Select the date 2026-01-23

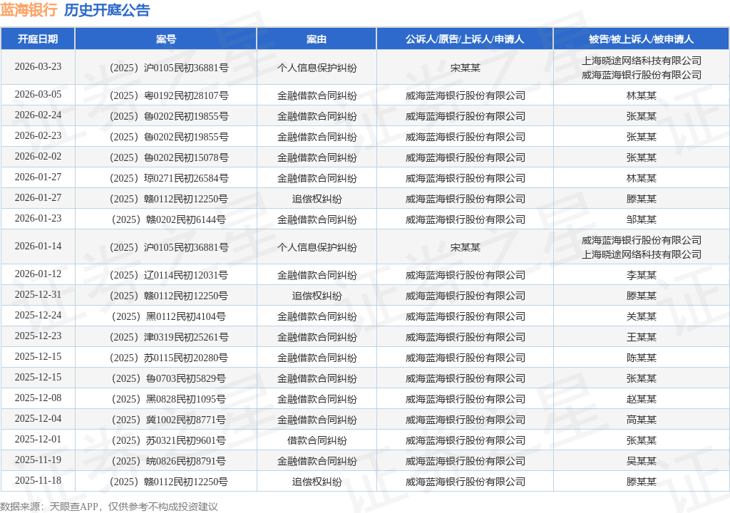point(38,218)
